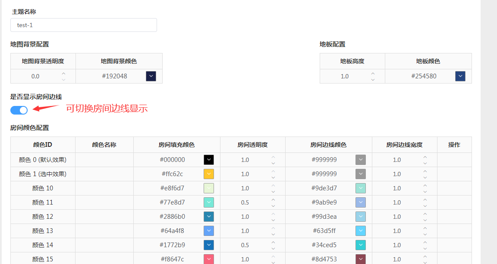Open fill color #2886b0 swatch dropdown
Image resolution: width=497 pixels, height=264 pixels.
point(209,217)
